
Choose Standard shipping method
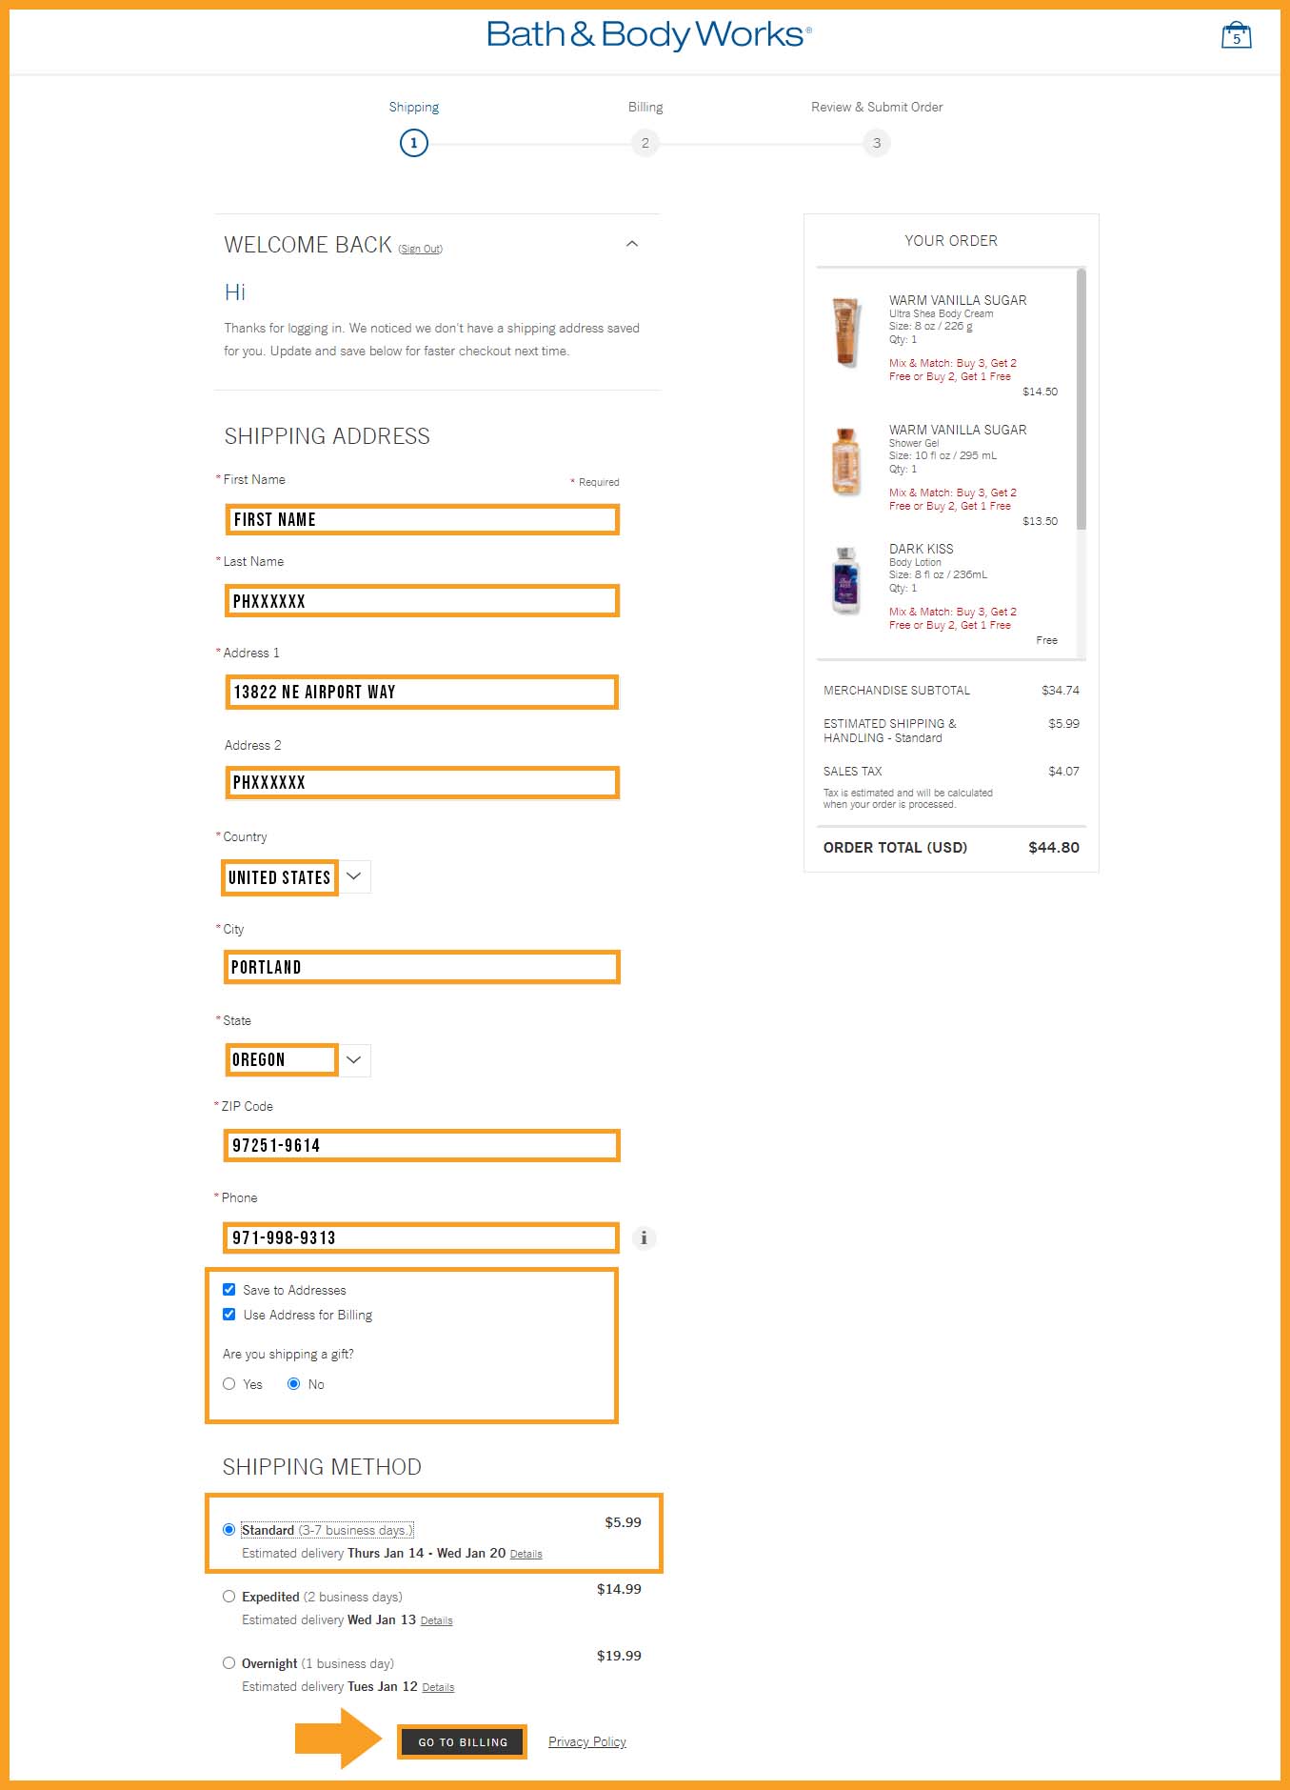(x=228, y=1530)
